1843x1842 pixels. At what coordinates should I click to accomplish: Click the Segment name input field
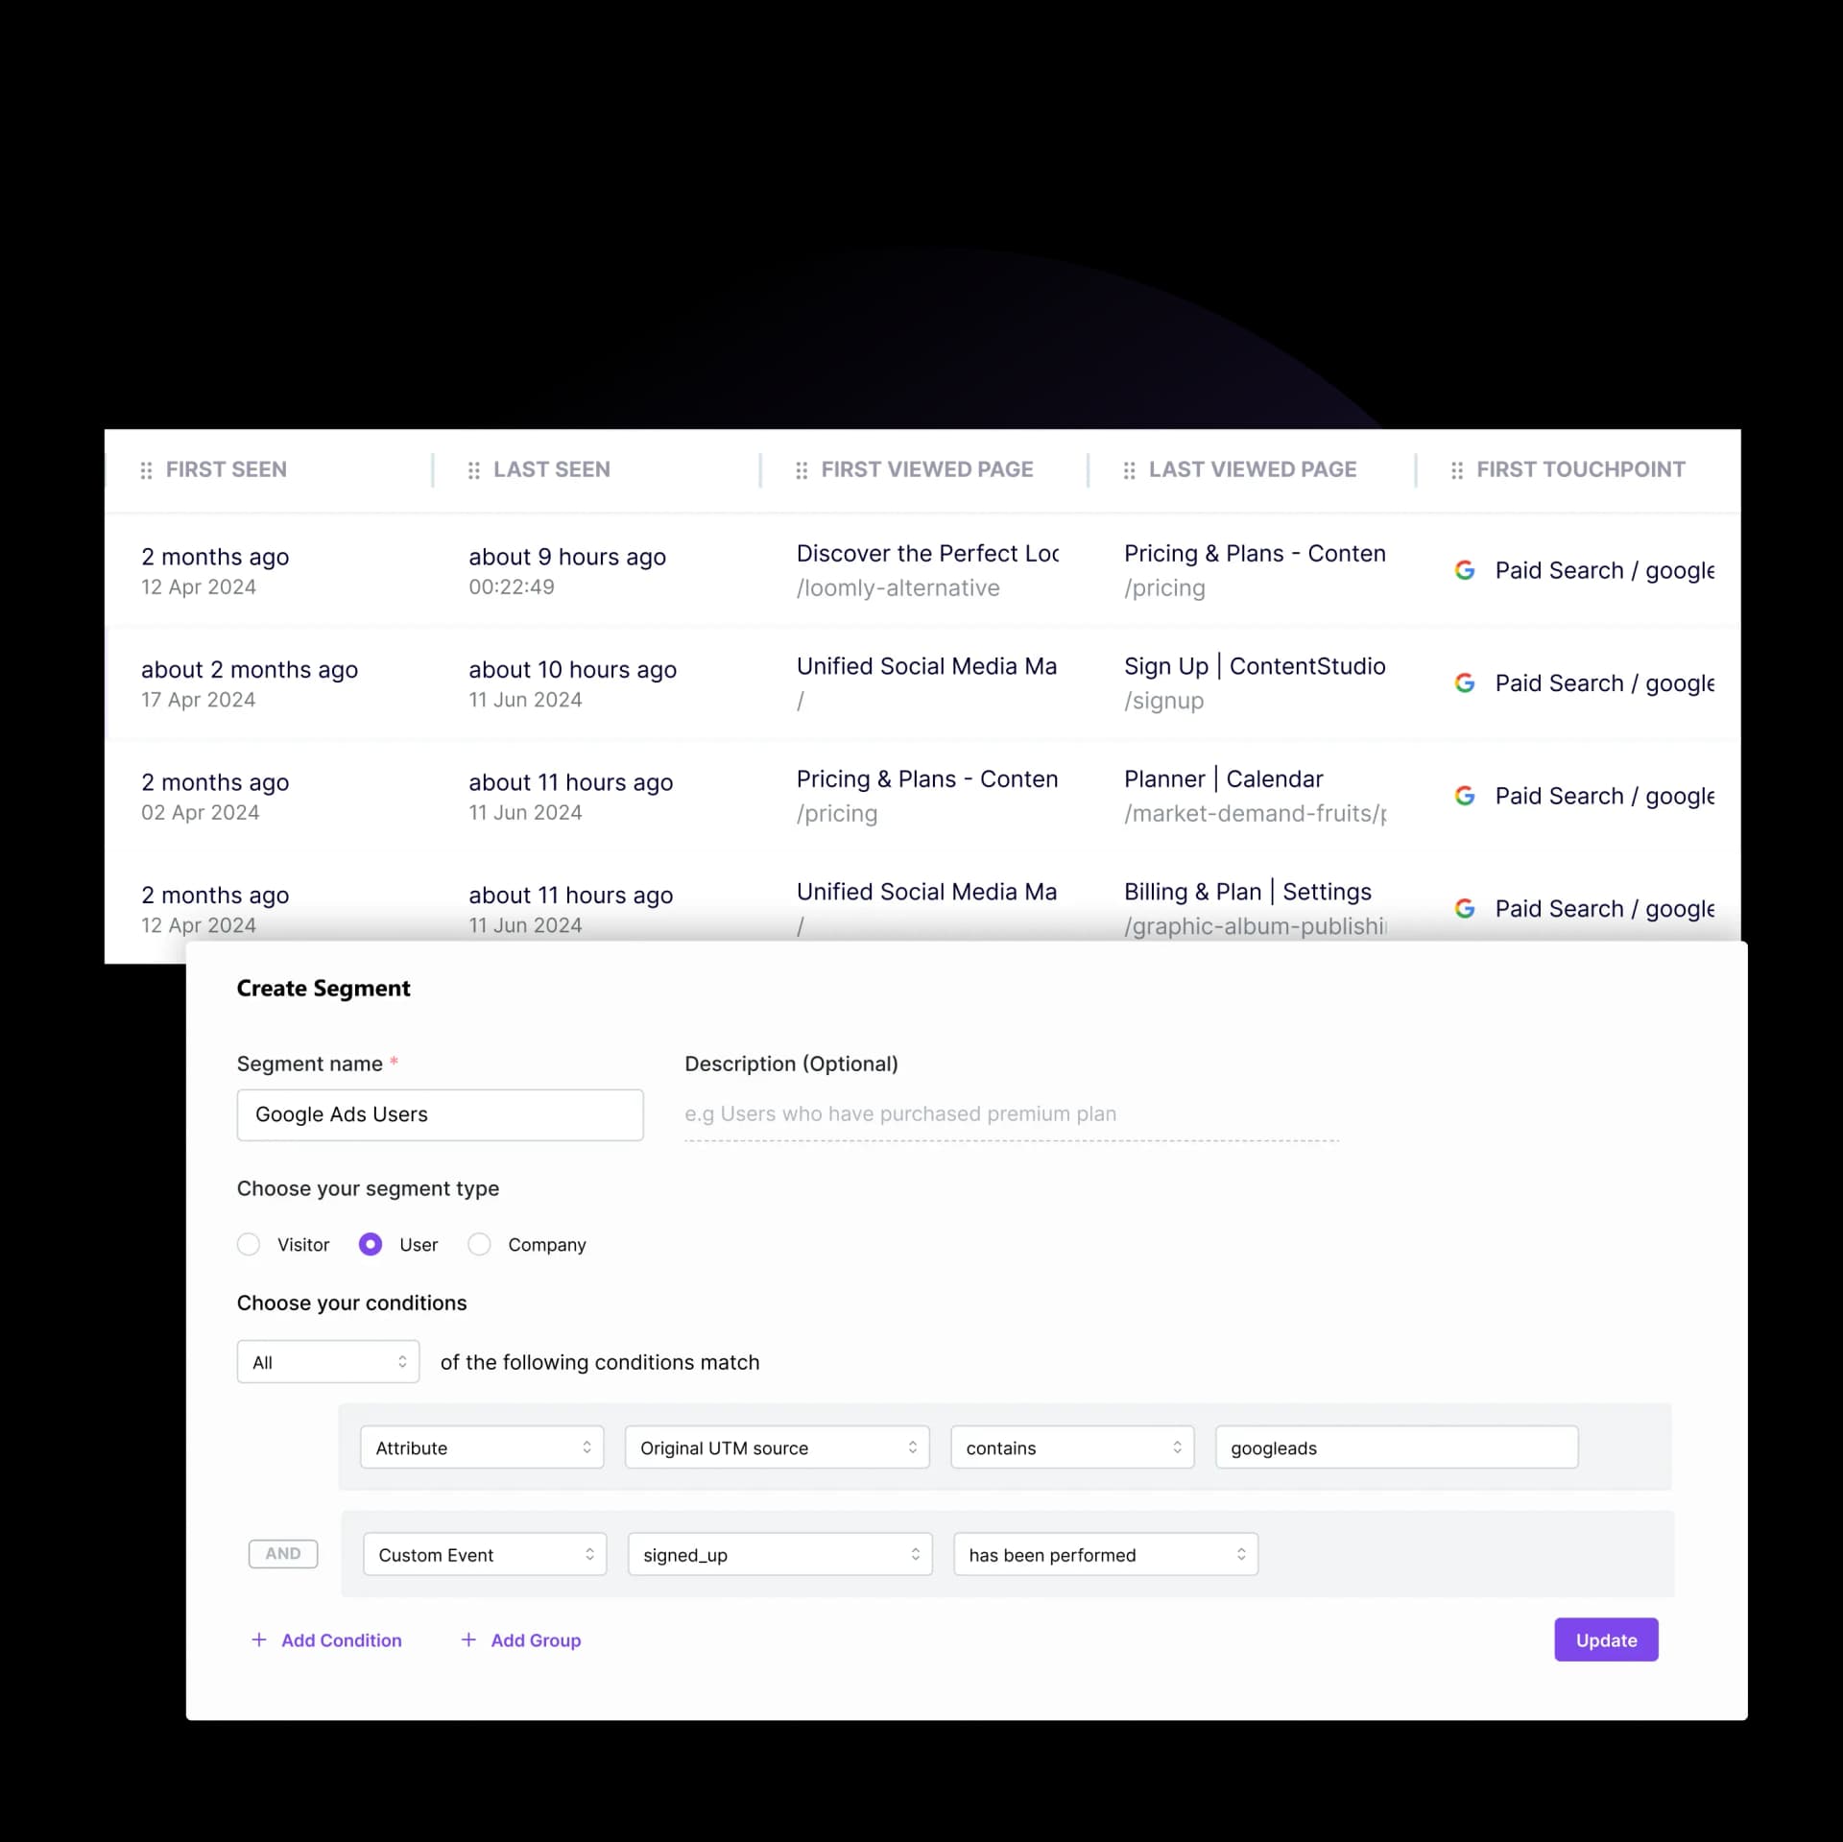tap(439, 1113)
